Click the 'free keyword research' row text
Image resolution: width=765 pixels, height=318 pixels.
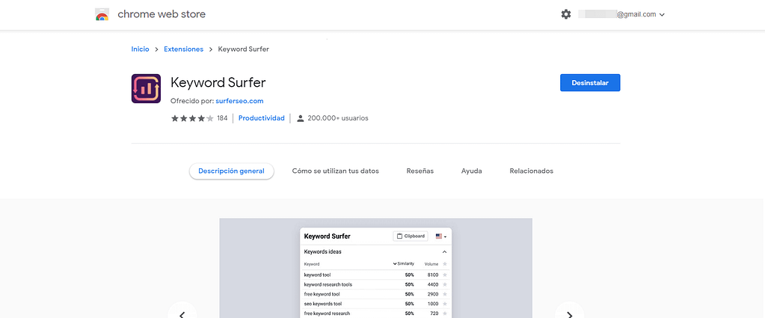[327, 313]
